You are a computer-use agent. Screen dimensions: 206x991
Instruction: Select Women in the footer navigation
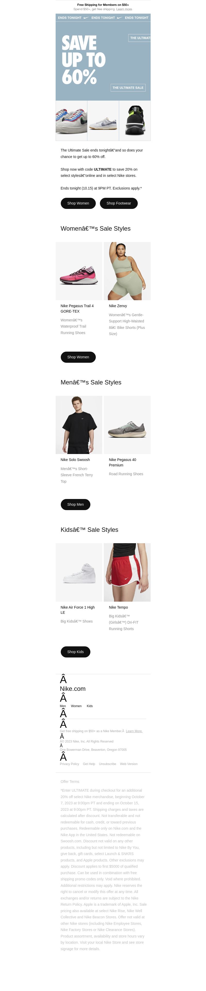pyautogui.click(x=76, y=706)
